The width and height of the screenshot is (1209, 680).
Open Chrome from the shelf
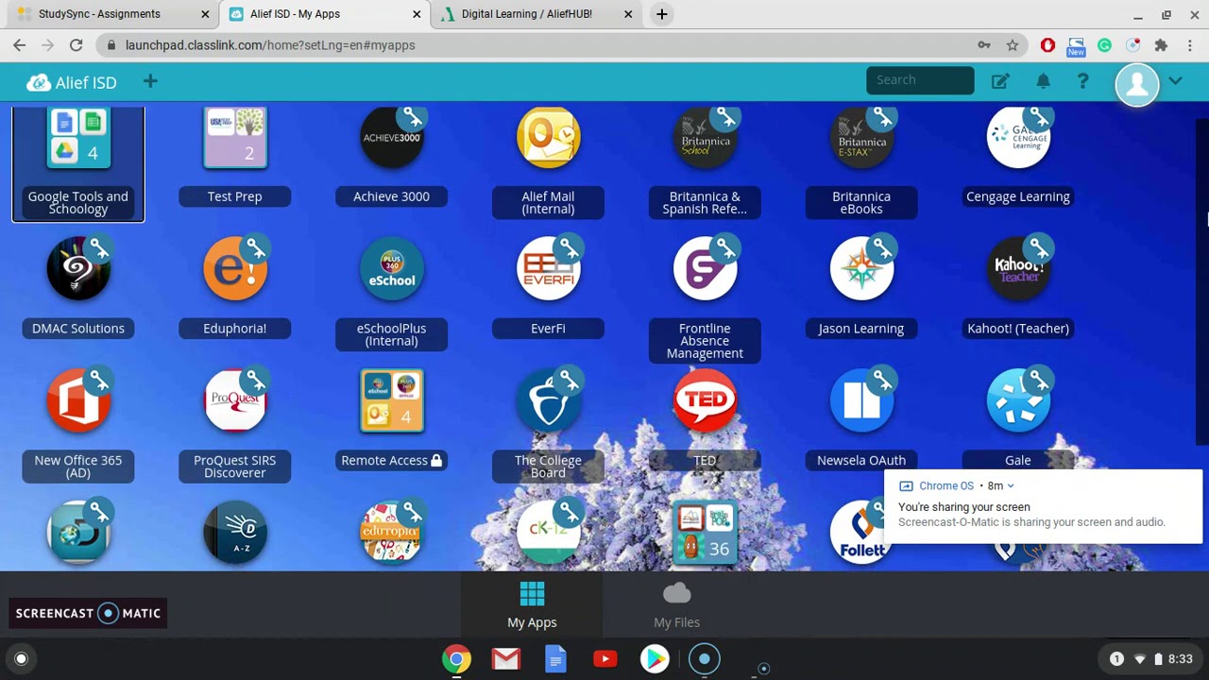(x=456, y=659)
